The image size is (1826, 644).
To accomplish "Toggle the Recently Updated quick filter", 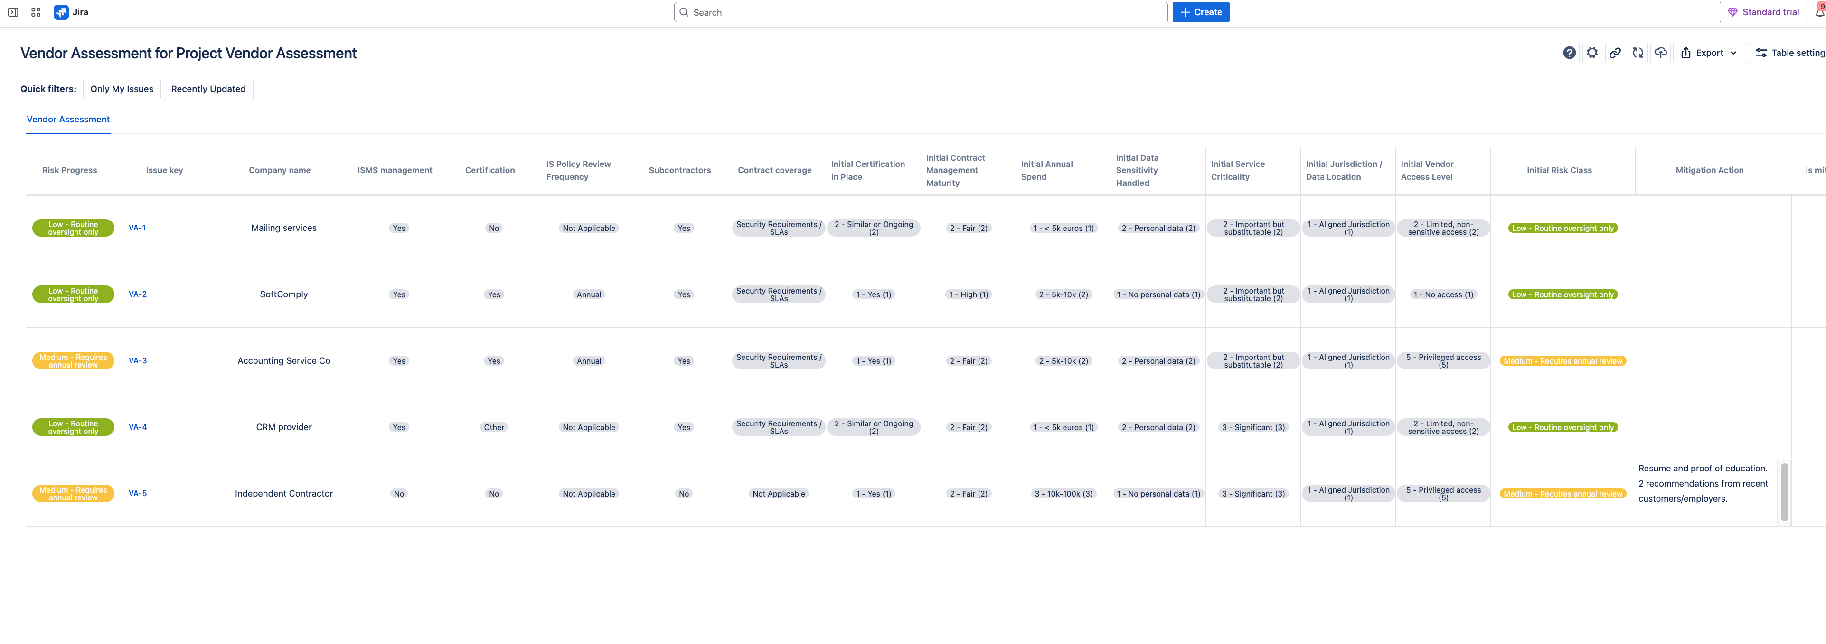I will (x=207, y=89).
